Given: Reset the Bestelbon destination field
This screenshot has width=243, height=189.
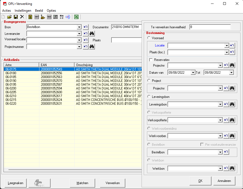Looking at the screenshot, I should (226, 152).
